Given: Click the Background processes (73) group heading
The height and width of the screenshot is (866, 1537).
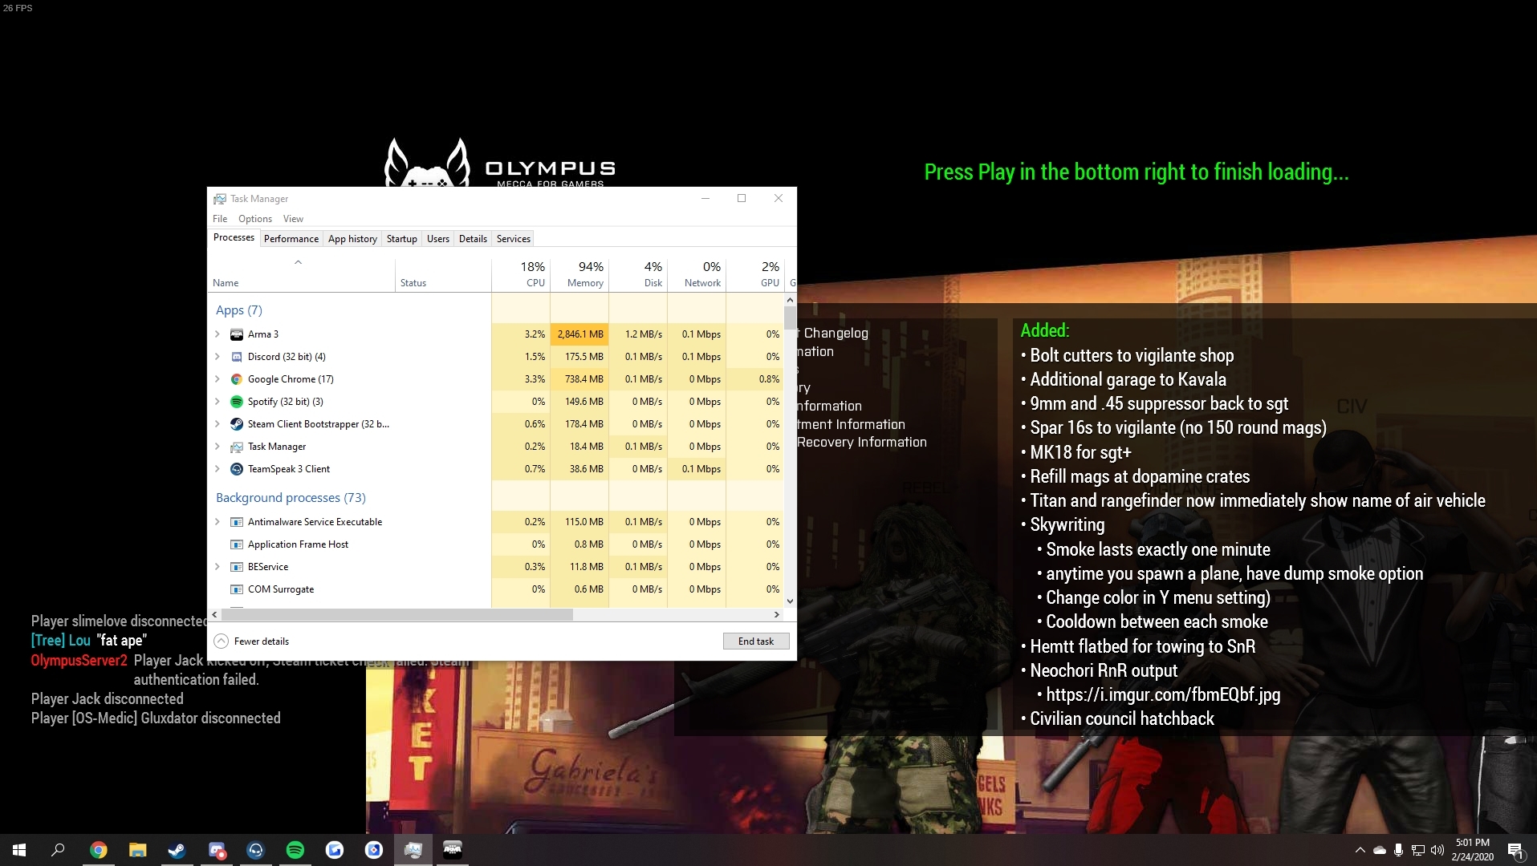Looking at the screenshot, I should 291,498.
